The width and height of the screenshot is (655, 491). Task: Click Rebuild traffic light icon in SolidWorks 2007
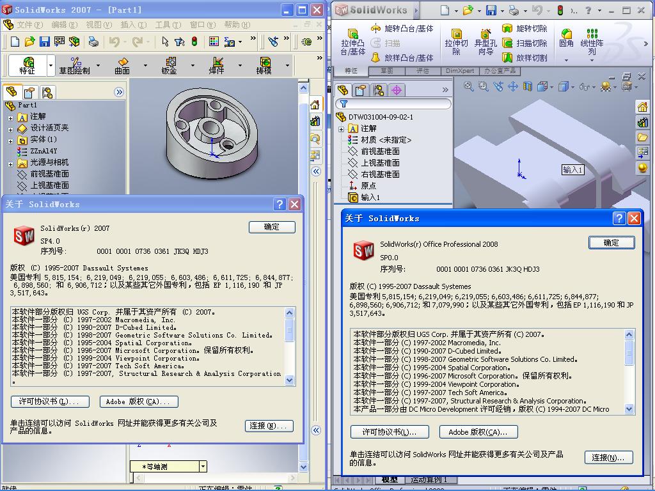click(x=194, y=42)
